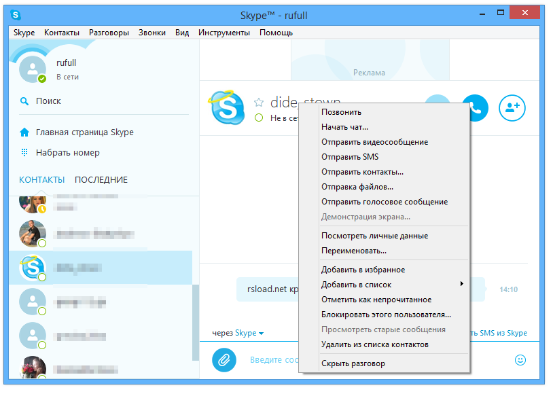This screenshot has height=394, width=553.
Task: Open the Помощь menu
Action: (276, 33)
